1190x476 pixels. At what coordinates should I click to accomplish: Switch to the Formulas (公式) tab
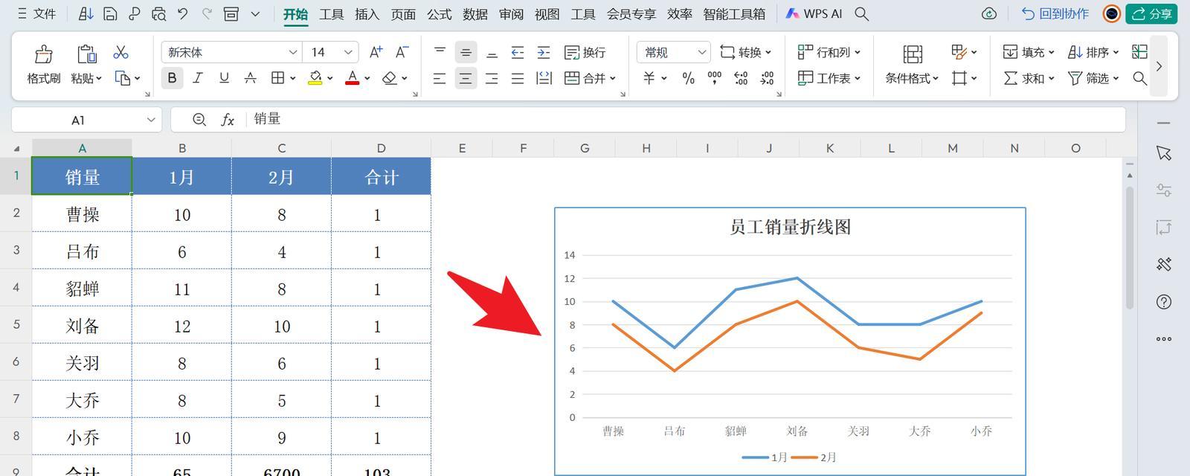[440, 13]
